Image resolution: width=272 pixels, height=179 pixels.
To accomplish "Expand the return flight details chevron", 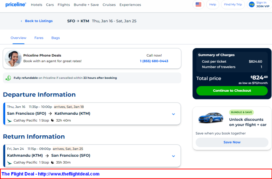I will click(173, 156).
